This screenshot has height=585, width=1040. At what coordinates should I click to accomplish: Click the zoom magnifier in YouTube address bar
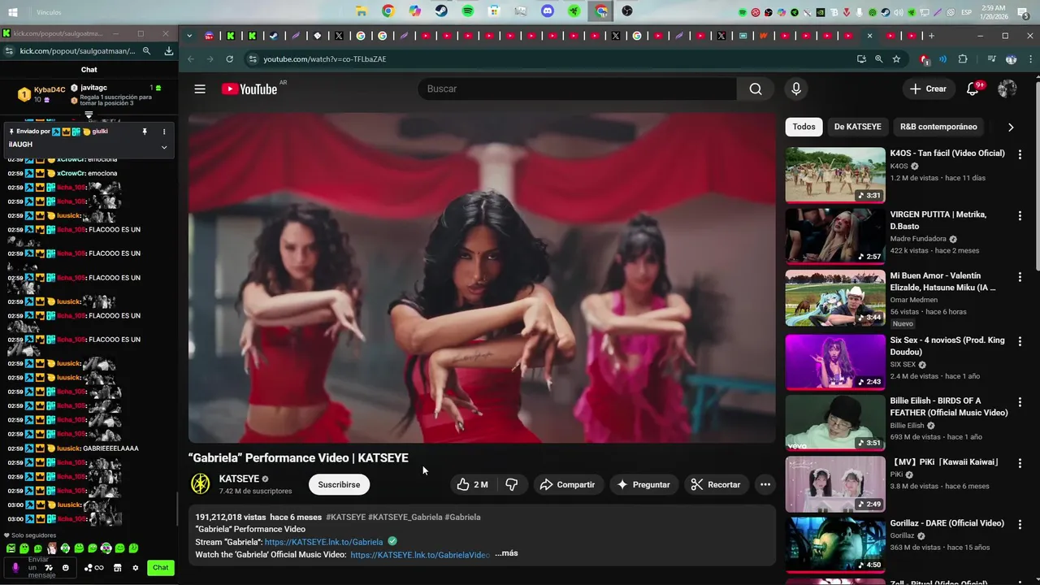tap(878, 59)
